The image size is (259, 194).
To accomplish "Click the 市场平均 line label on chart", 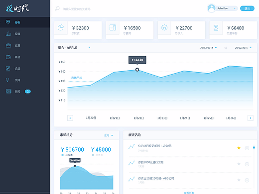I will [x=77, y=78].
